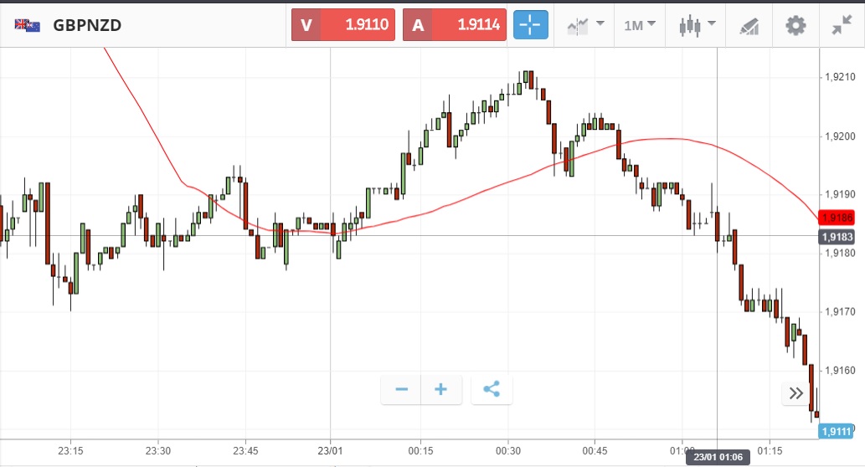Share the chart using share icon
This screenshot has width=865, height=467.
coord(492,389)
